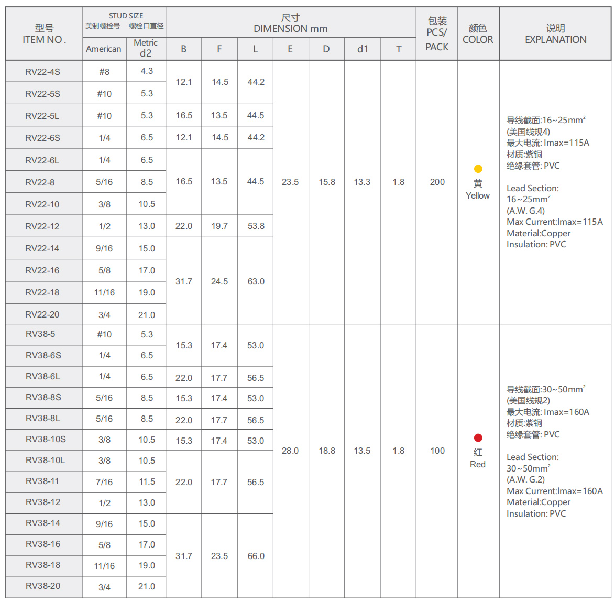This screenshot has height=602, width=615.
Task: Click D value 18.8
Action: [327, 451]
